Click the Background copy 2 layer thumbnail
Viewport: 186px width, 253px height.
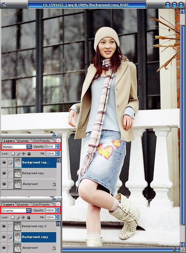click(17, 227)
